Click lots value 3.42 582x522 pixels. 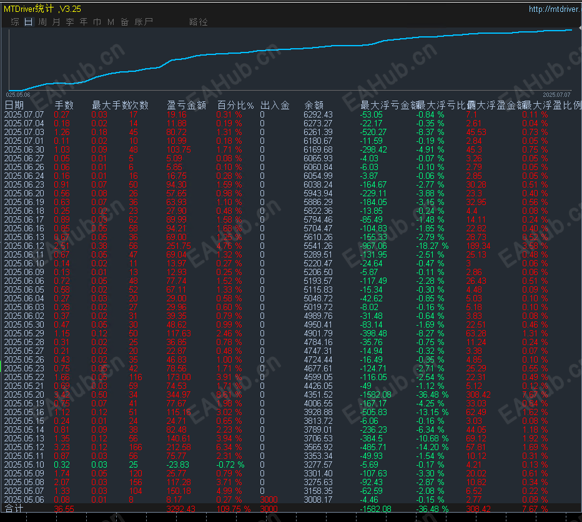coord(62,394)
